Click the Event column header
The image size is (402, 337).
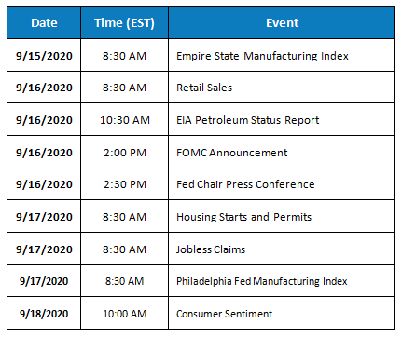click(281, 22)
